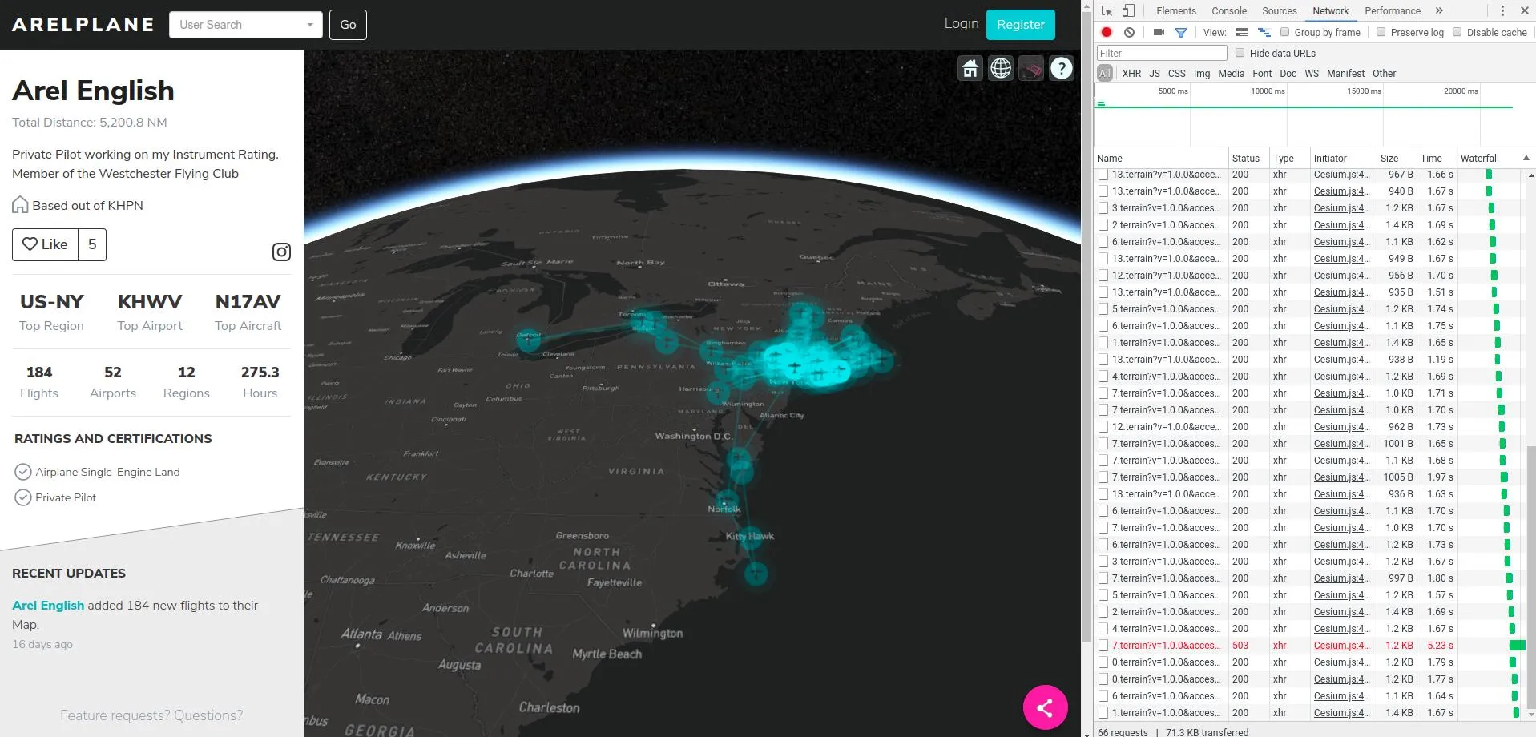Sort requests by the Initiator column
The image size is (1536, 737).
point(1343,159)
